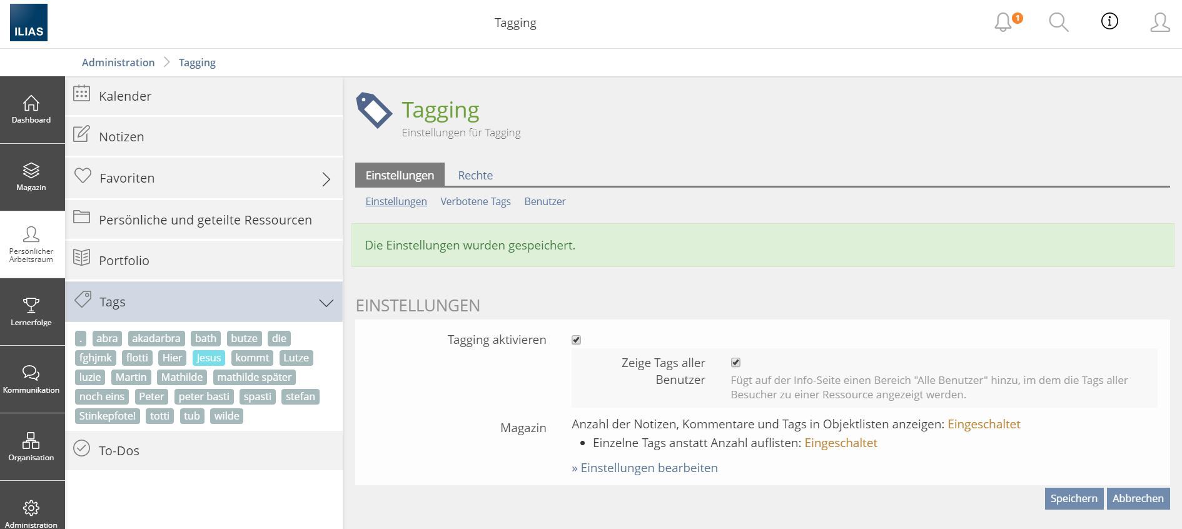
Task: Go to Dashboard in the sidebar
Action: coord(31,109)
